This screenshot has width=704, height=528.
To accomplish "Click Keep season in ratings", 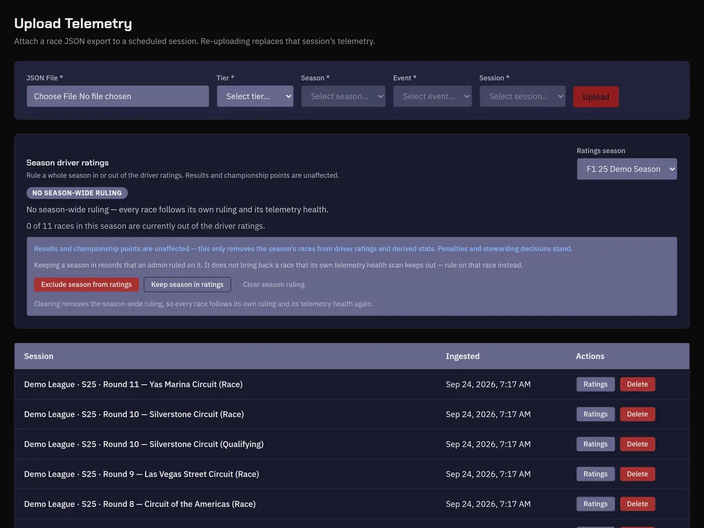I will pos(188,285).
